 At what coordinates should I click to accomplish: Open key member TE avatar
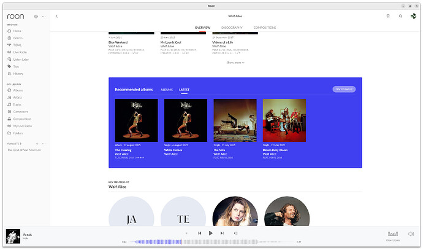pyautogui.click(x=183, y=211)
